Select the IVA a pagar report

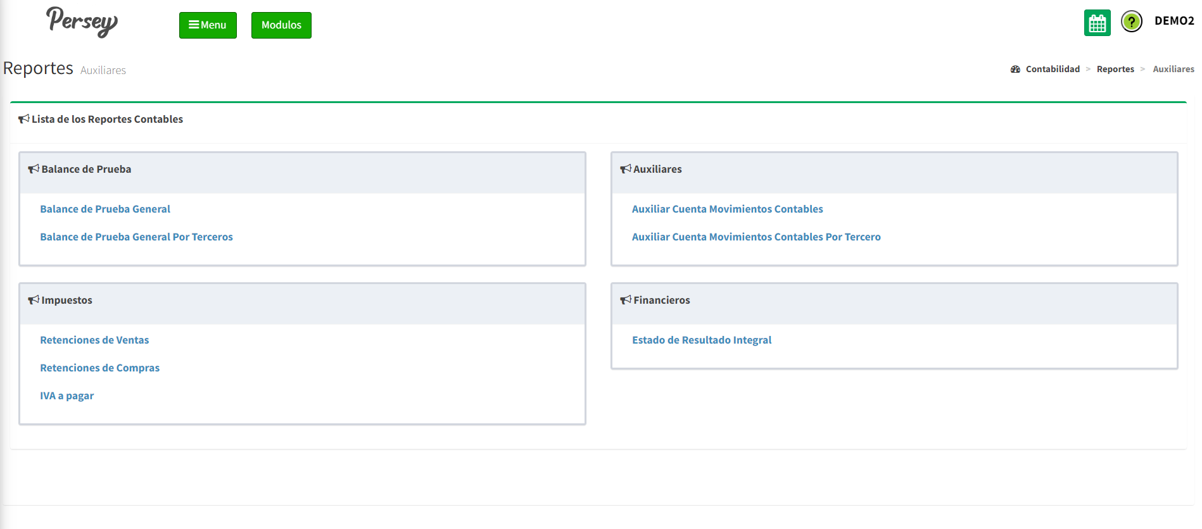click(66, 395)
